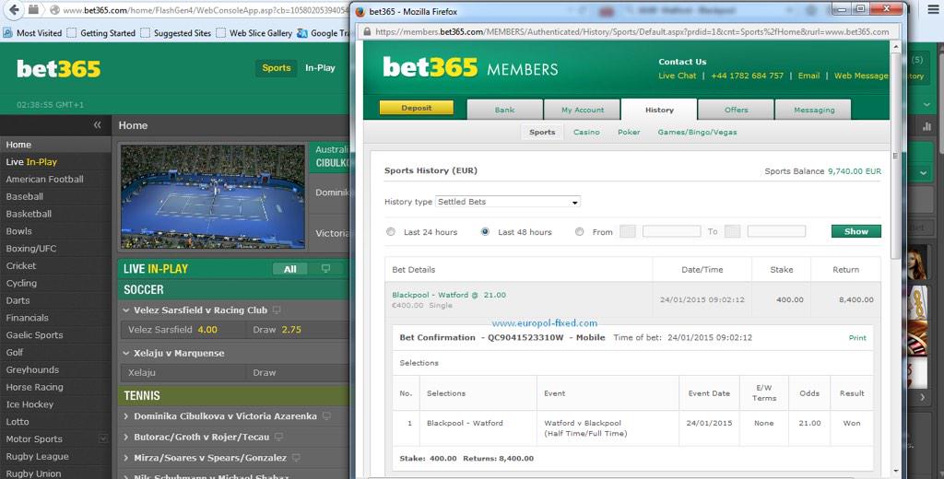
Task: Select the Last 48 hours radio option
Action: pos(485,232)
